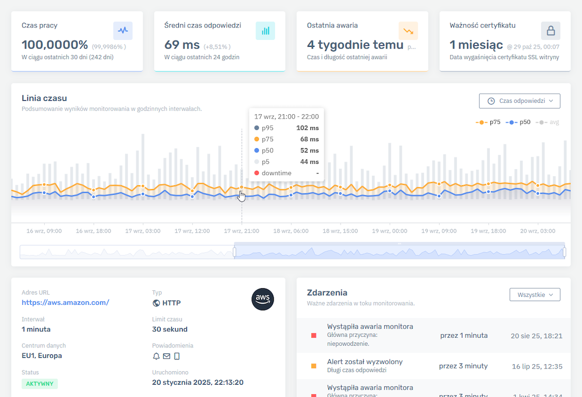Image resolution: width=582 pixels, height=397 pixels.
Task: Click the padlock icon in SSL certificate card
Action: point(551,31)
